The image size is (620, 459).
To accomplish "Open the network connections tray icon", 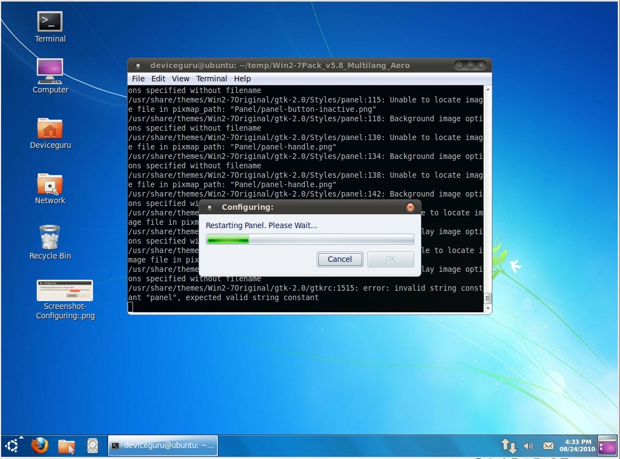I will pyautogui.click(x=509, y=446).
